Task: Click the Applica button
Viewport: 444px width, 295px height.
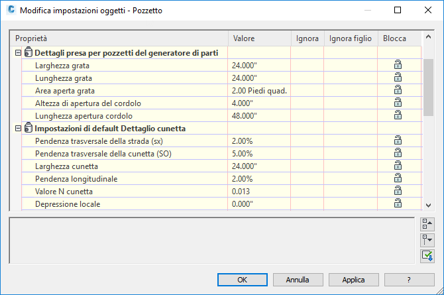Action: click(x=353, y=280)
